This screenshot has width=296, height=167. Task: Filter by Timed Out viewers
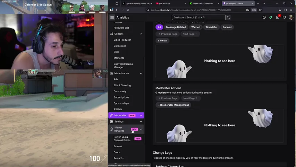(211, 27)
